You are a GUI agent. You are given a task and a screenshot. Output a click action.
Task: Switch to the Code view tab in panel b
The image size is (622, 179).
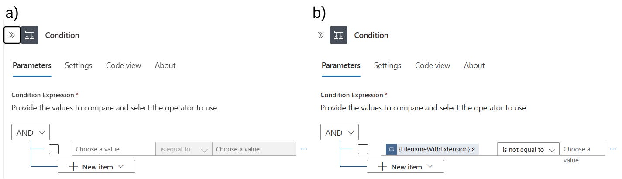[x=433, y=65]
